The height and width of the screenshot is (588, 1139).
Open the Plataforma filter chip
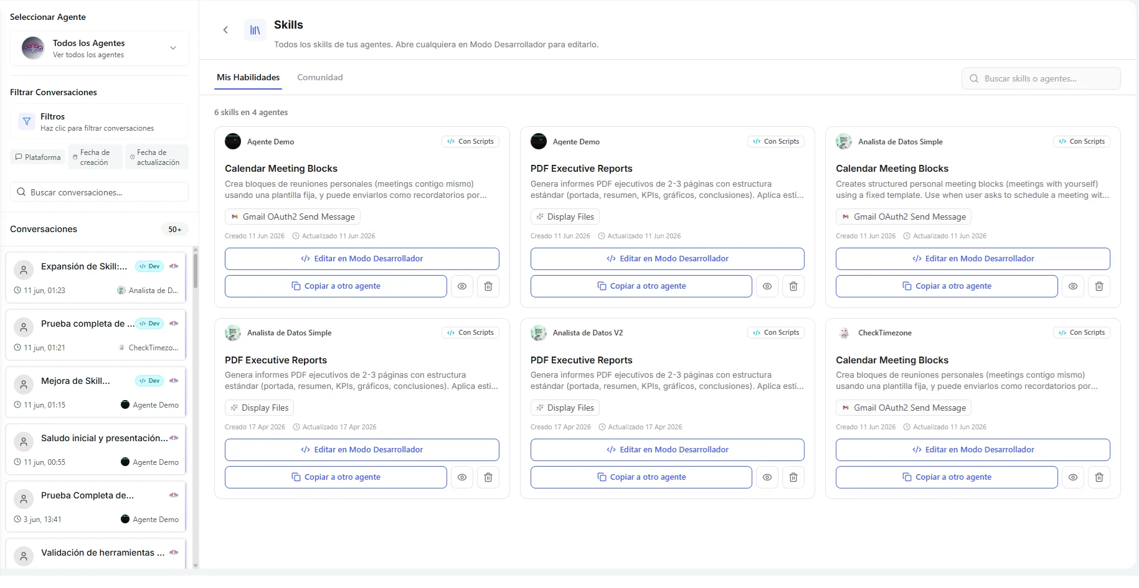pyautogui.click(x=38, y=157)
